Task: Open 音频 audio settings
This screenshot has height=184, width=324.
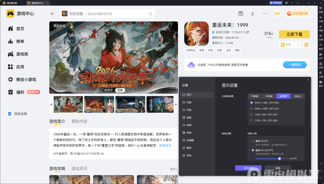Action: click(197, 125)
